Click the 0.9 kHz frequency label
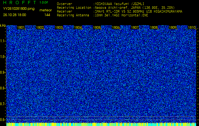Screen dimensions: 199x126 coord(3,72)
